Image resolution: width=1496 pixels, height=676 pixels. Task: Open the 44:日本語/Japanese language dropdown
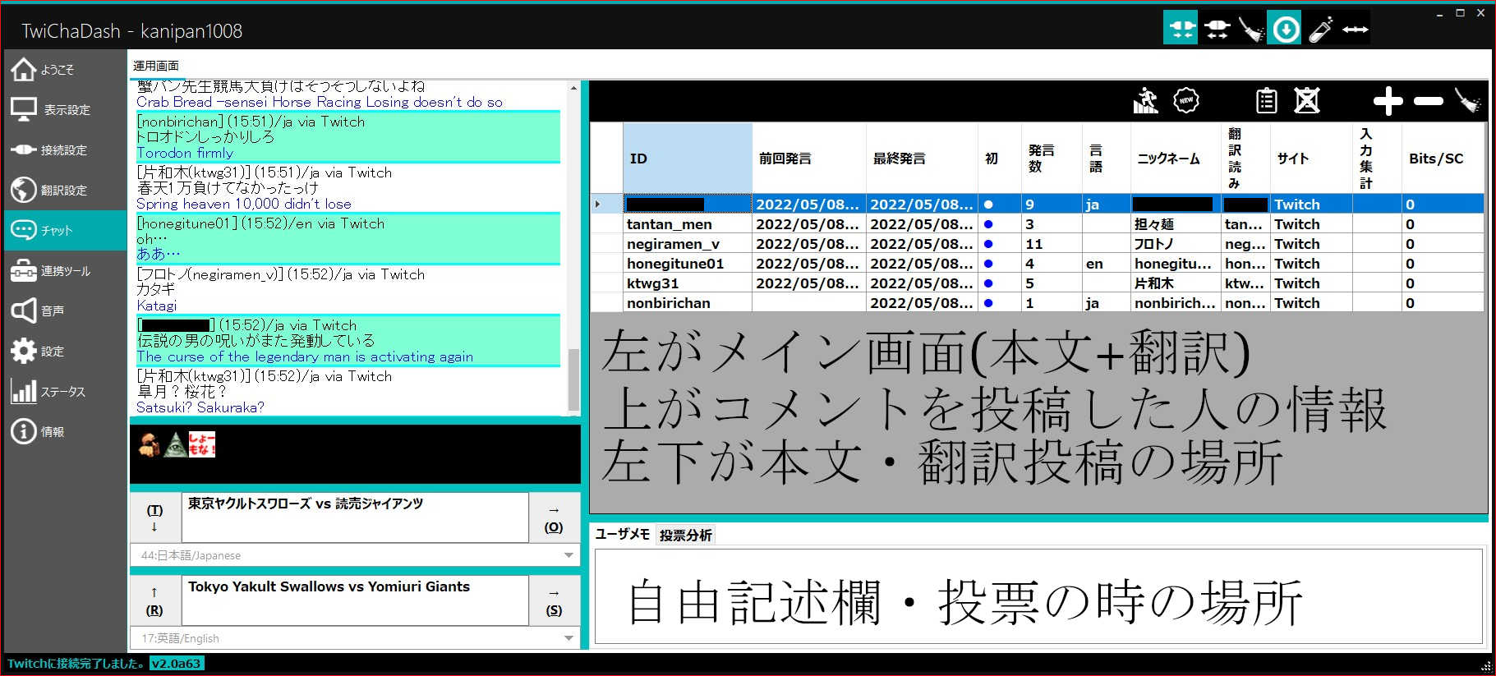click(355, 555)
